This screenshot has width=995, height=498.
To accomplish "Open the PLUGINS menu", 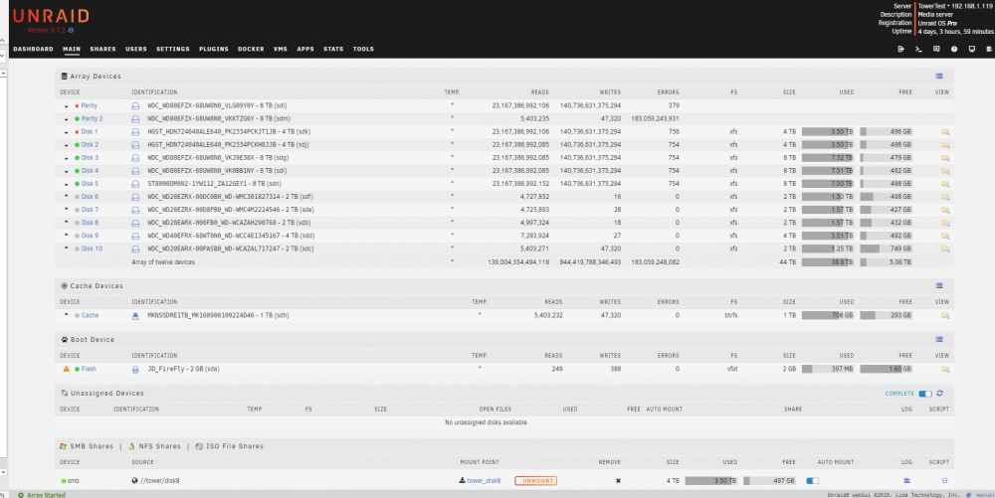I will click(x=214, y=49).
